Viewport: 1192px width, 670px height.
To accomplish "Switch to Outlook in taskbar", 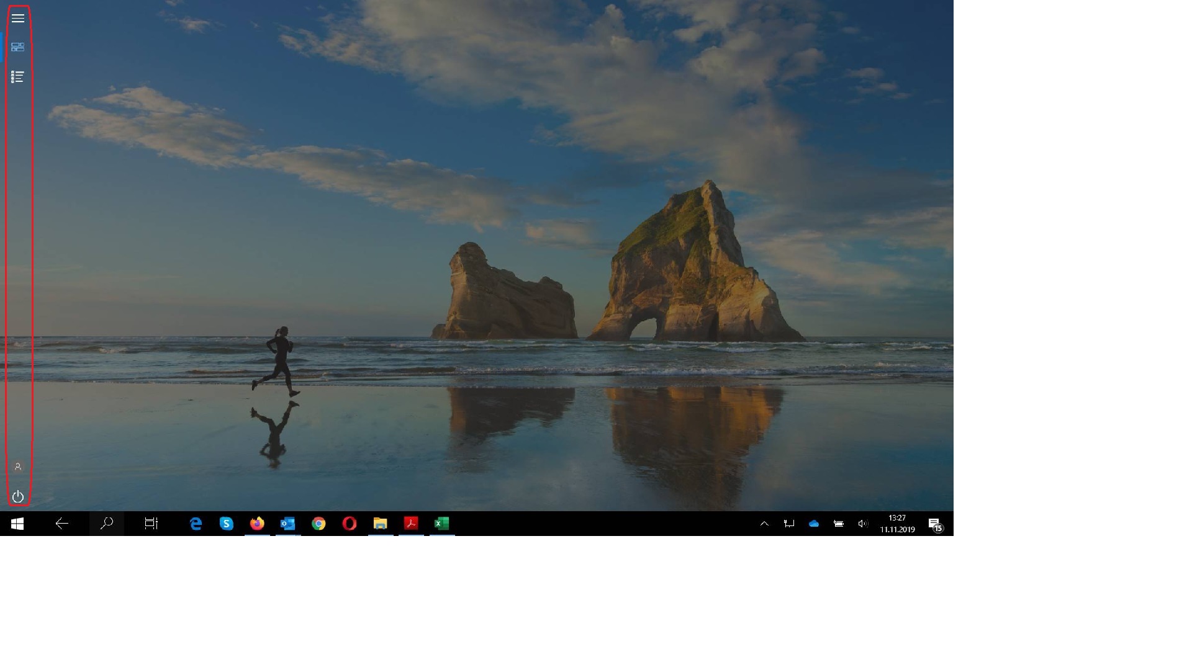I will coord(287,524).
